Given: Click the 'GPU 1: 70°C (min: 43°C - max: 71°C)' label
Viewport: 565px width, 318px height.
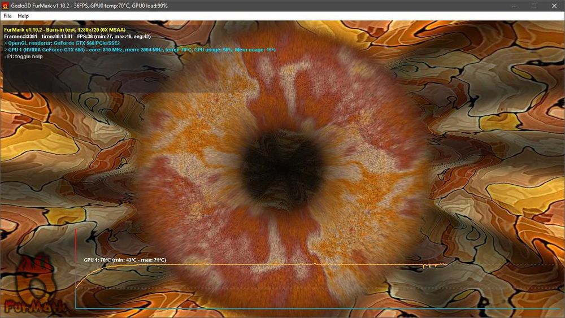Looking at the screenshot, I should [x=125, y=260].
